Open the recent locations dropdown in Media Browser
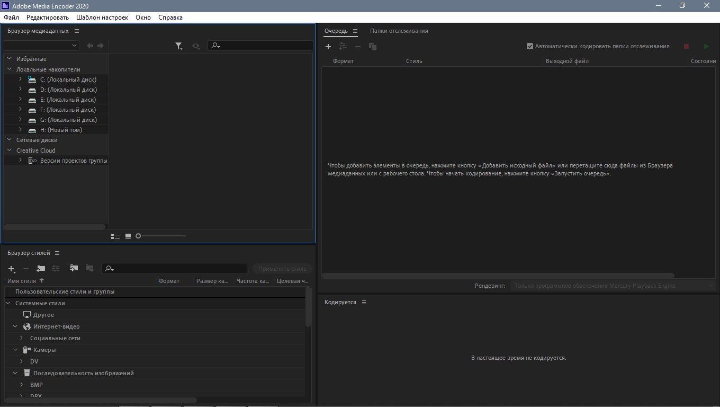Viewport: 720px width, 407px height. click(x=41, y=46)
